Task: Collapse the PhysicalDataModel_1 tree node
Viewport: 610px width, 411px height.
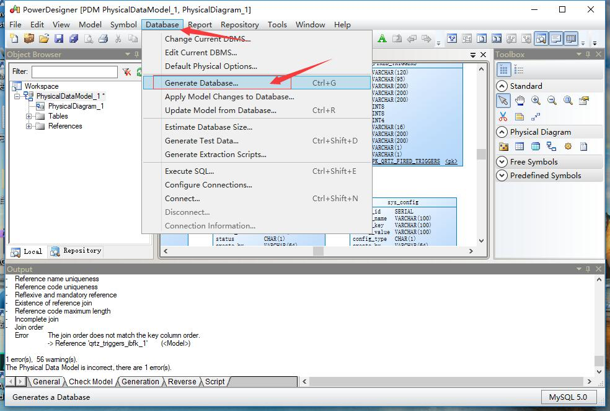Action: (17, 96)
